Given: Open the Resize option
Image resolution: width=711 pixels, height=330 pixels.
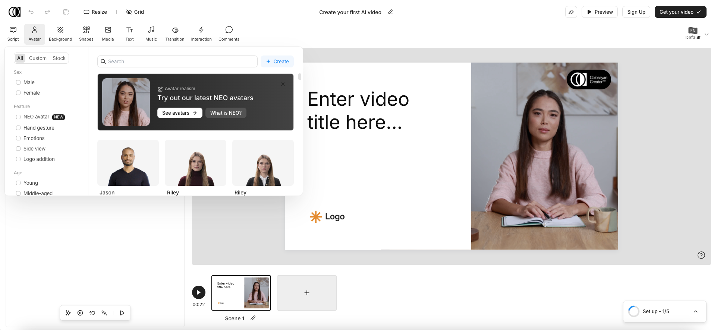Looking at the screenshot, I should pyautogui.click(x=95, y=12).
